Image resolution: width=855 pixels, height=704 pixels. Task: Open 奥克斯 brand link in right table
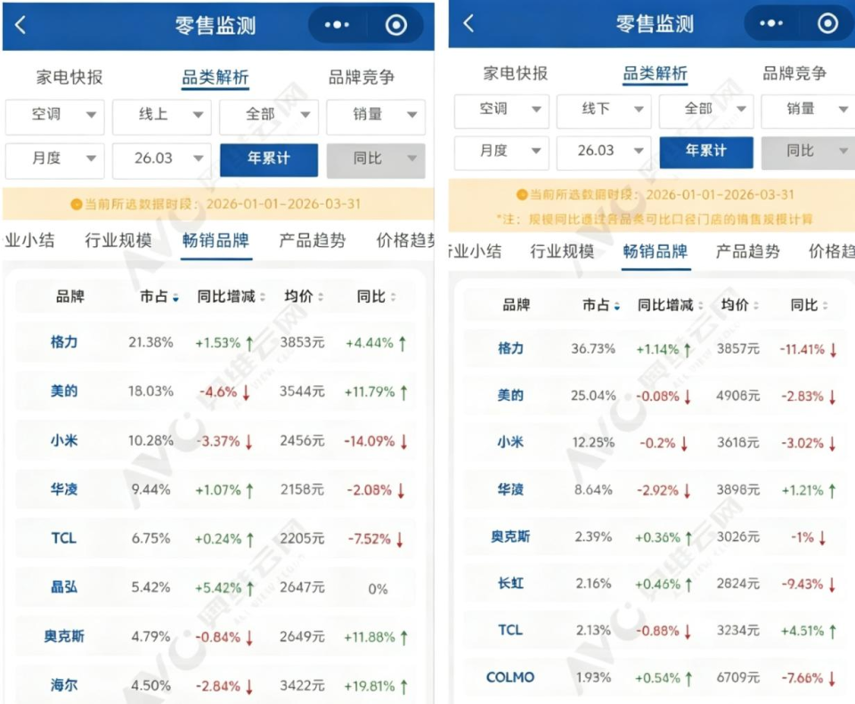[x=510, y=536]
